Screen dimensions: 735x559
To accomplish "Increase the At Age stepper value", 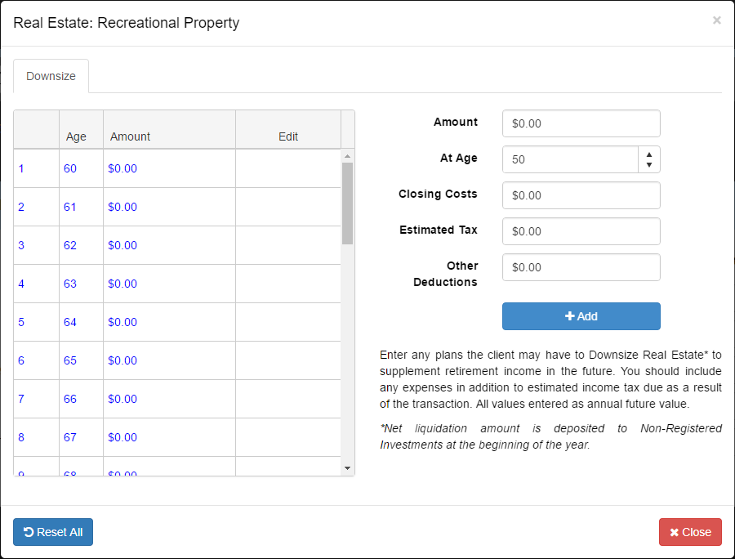I will pos(648,154).
